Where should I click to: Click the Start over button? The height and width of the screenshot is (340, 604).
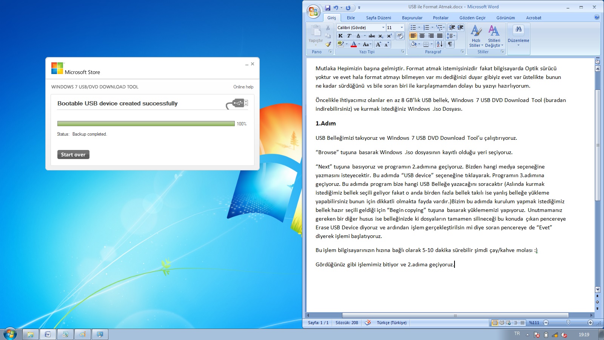pos(73,155)
